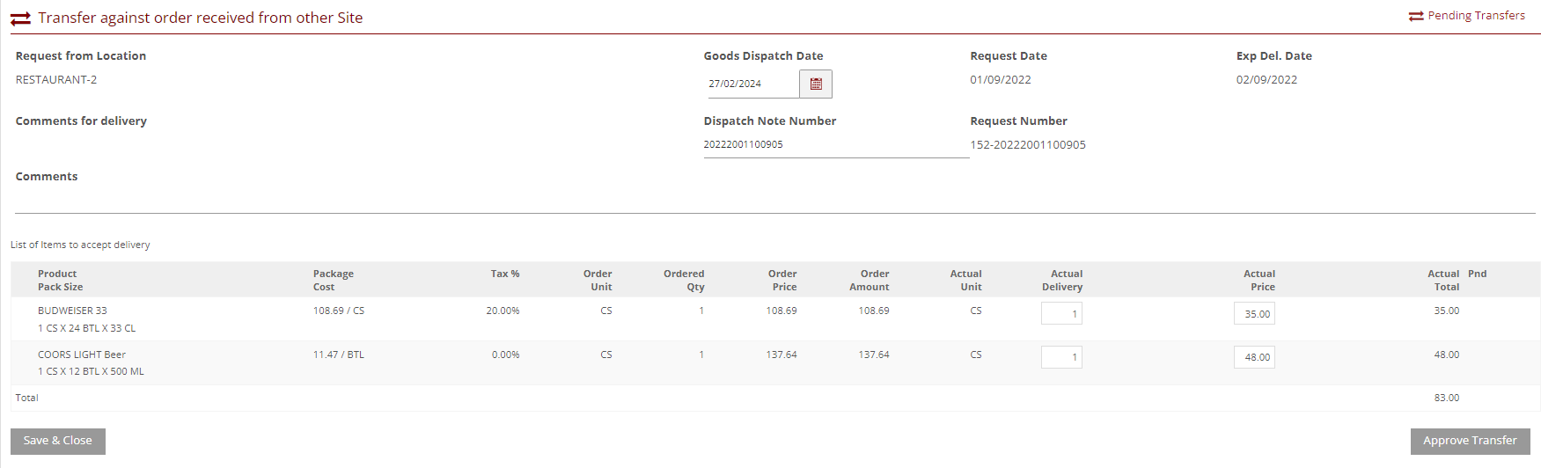This screenshot has height=468, width=1541.
Task: Edit Actual Delivery for Budweiser 33
Action: point(1061,314)
